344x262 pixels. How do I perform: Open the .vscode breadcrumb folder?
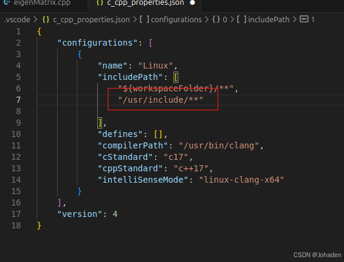click(17, 20)
